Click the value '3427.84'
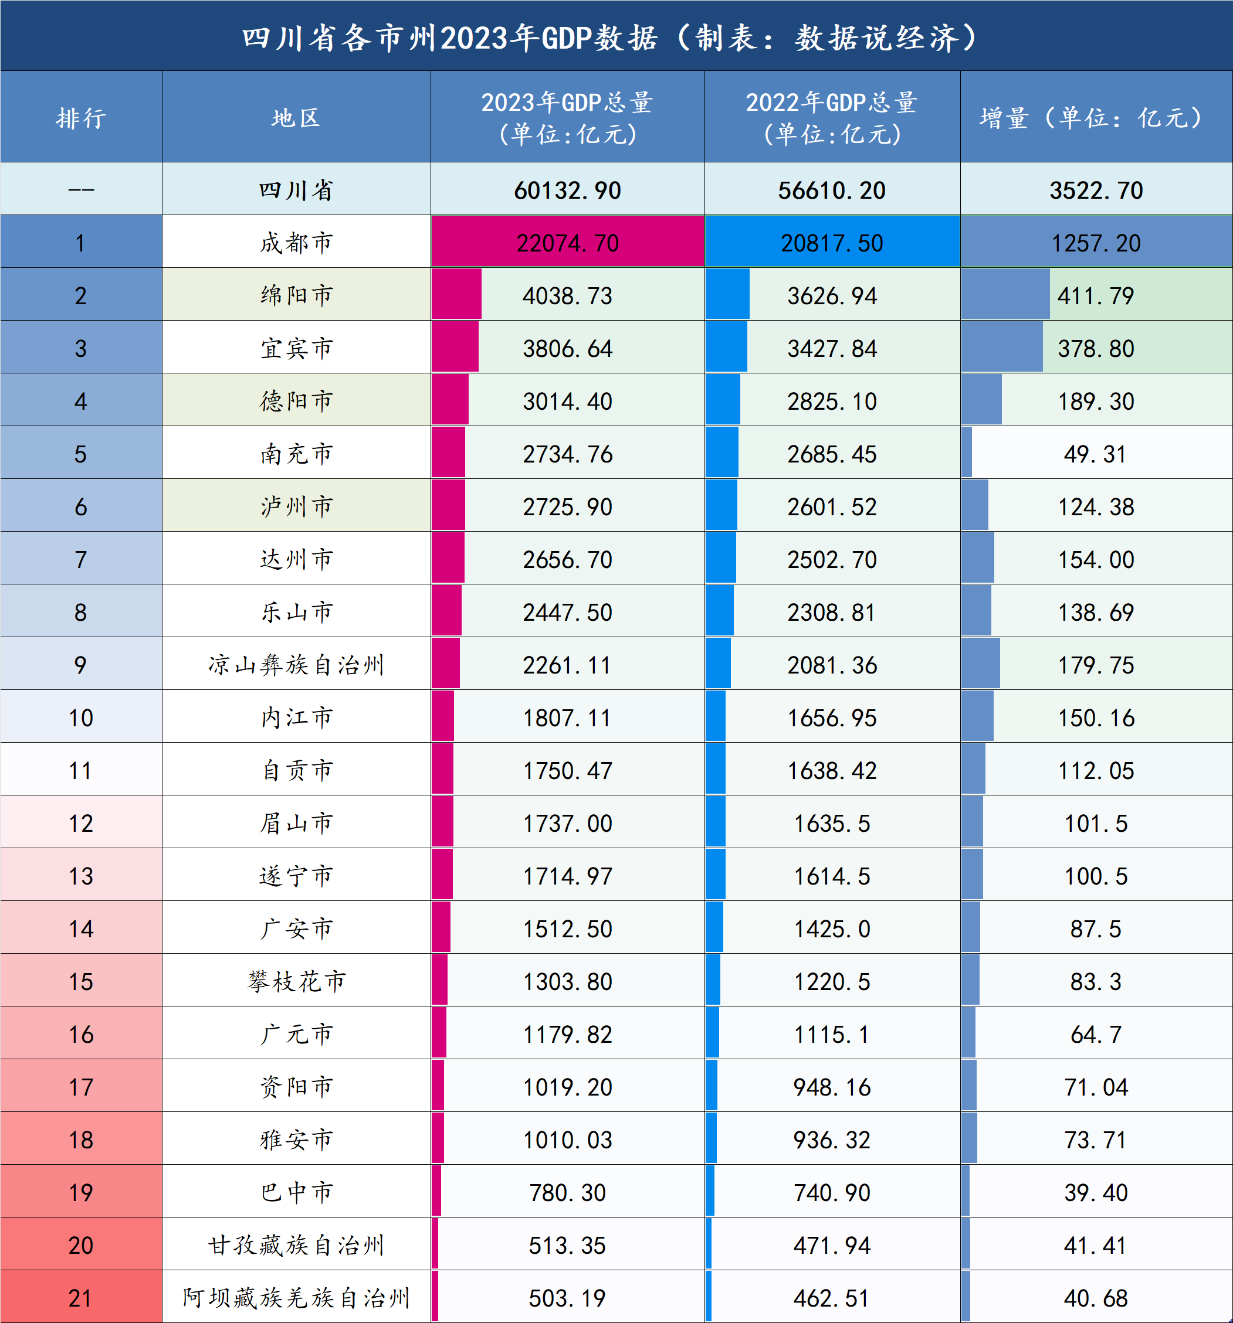 tap(832, 348)
